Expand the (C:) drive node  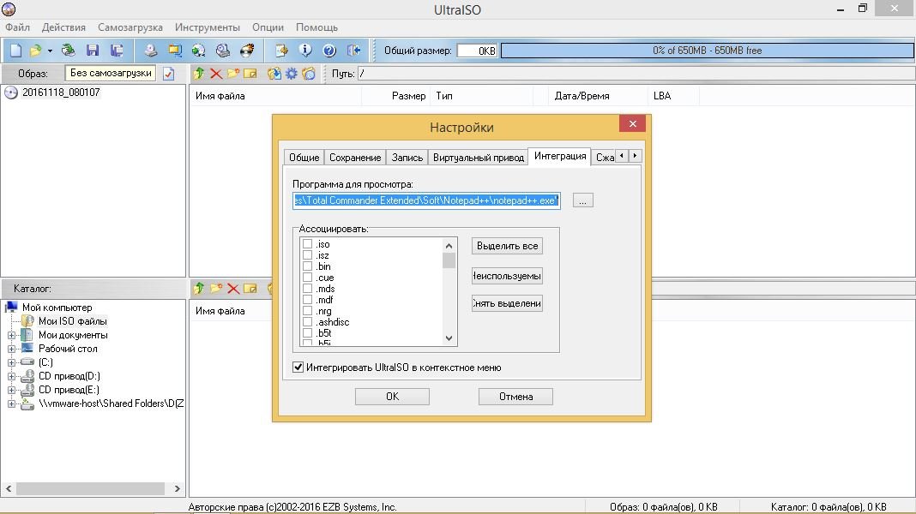pos(12,362)
